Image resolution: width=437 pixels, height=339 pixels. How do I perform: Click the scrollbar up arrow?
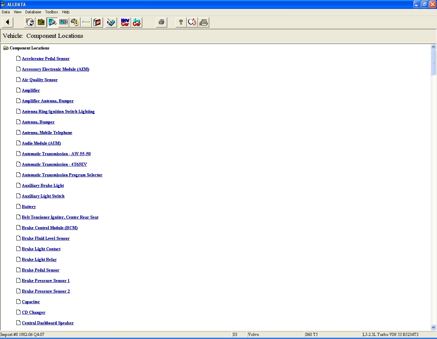coord(434,47)
